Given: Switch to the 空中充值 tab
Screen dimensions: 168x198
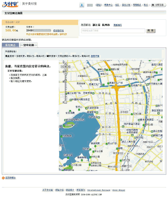Looking at the screenshot, I should click(29, 45).
